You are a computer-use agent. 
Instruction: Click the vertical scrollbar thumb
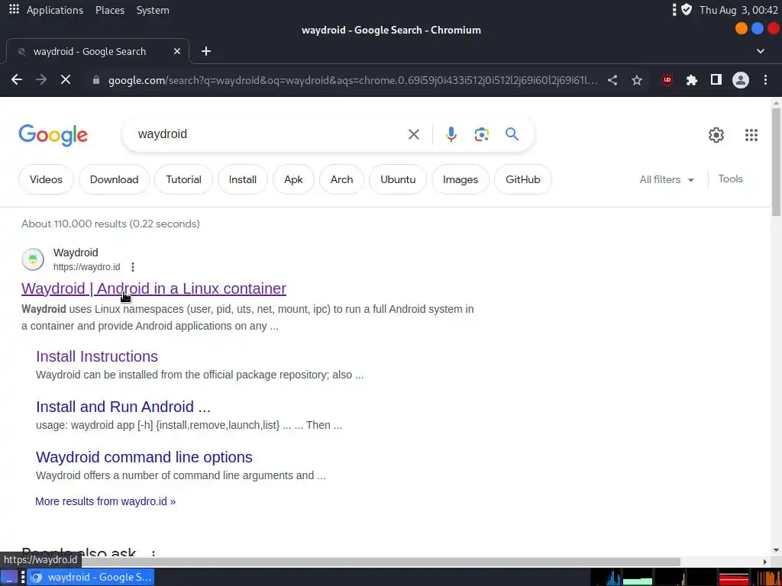pyautogui.click(x=776, y=162)
